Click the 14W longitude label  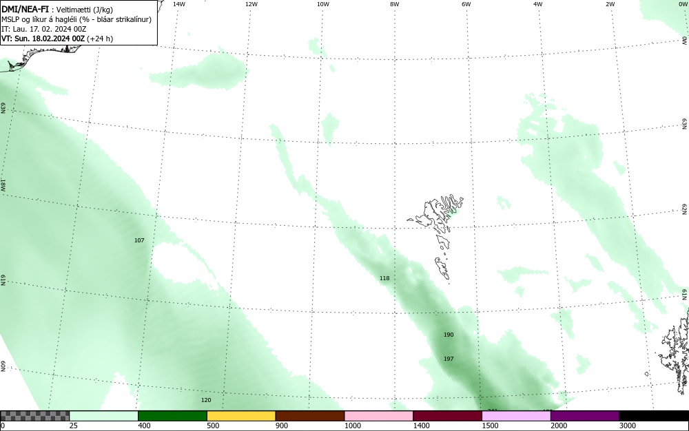pos(179,4)
